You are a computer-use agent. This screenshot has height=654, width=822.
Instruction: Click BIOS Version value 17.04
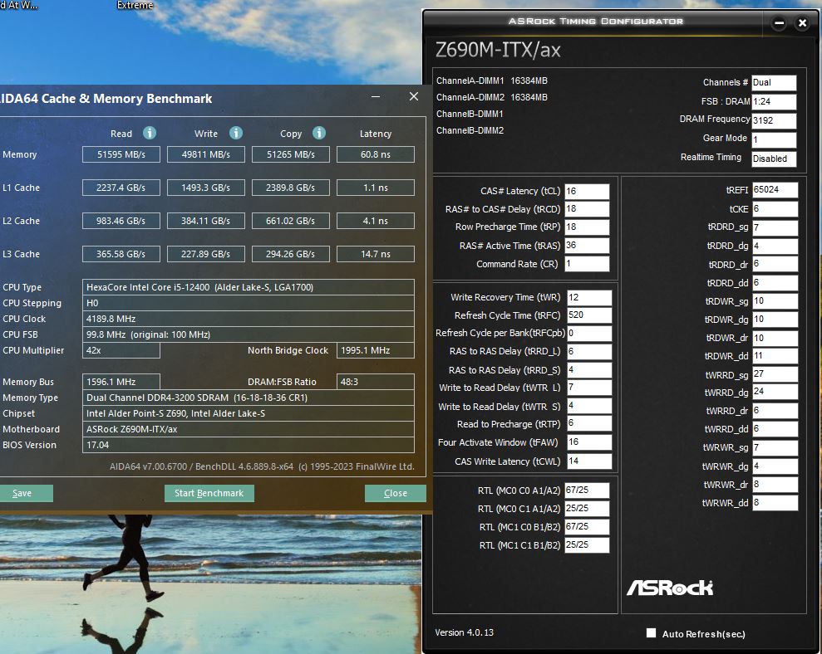point(249,445)
